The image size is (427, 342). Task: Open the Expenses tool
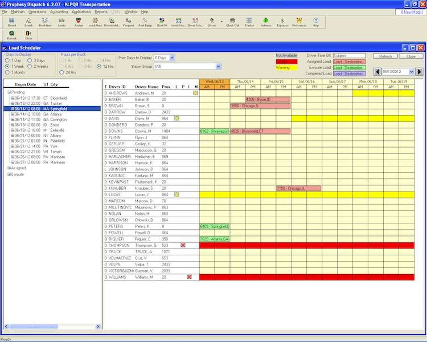(x=282, y=21)
